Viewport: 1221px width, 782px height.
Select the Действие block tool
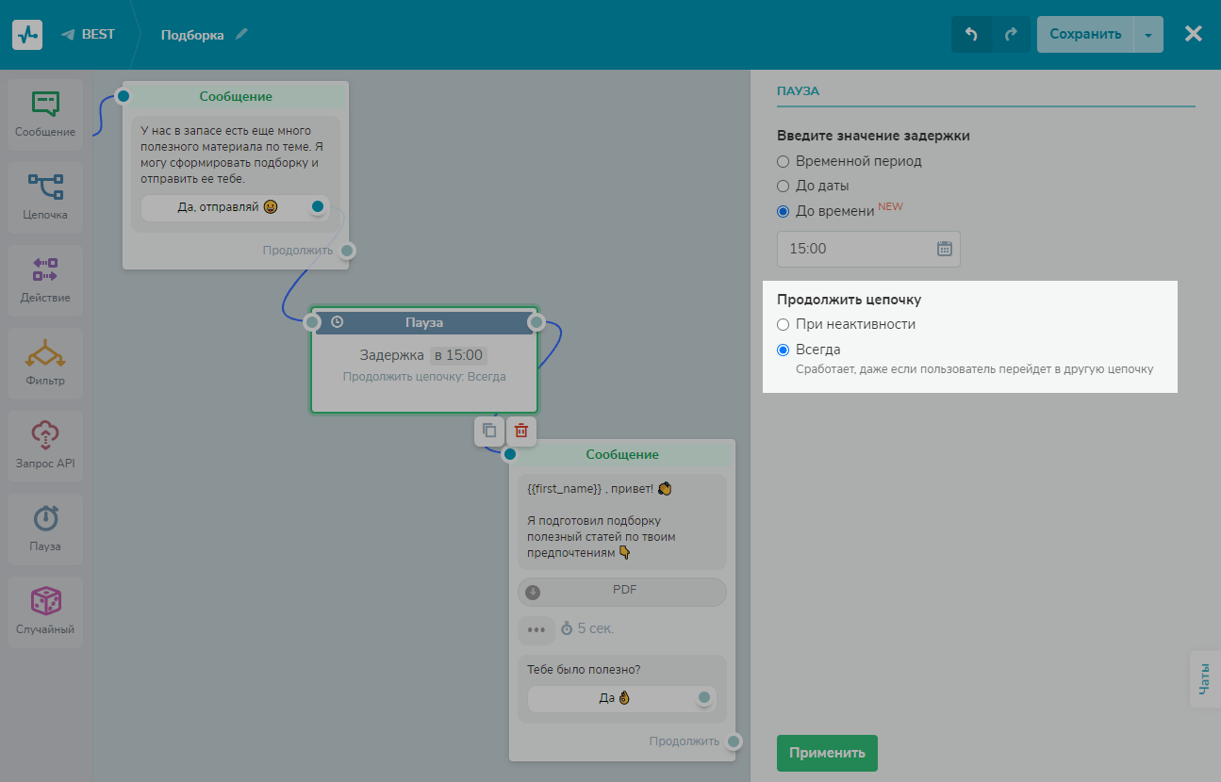pos(45,279)
